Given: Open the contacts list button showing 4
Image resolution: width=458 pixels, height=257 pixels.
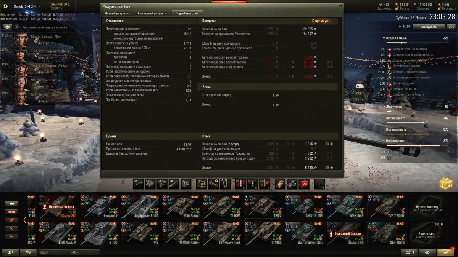Looking at the screenshot, I should pos(10,252).
